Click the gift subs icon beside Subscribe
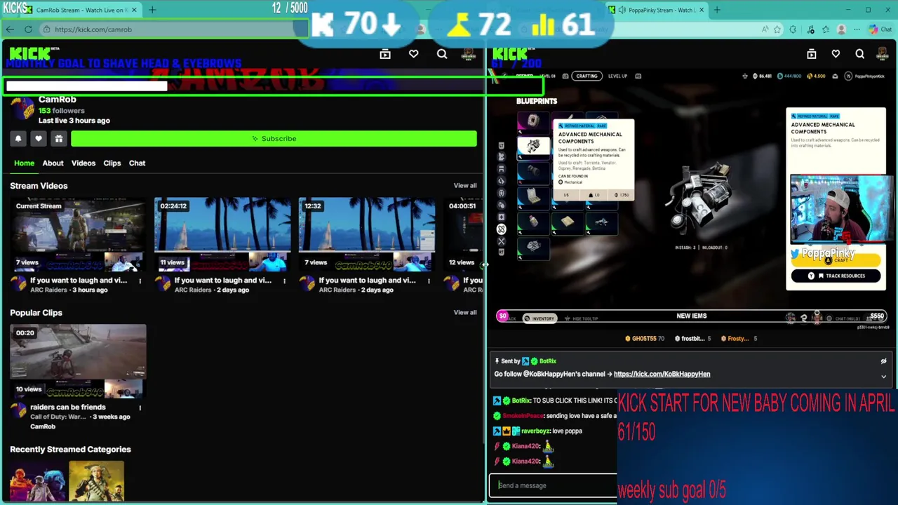Viewport: 898px width, 505px height. click(59, 139)
